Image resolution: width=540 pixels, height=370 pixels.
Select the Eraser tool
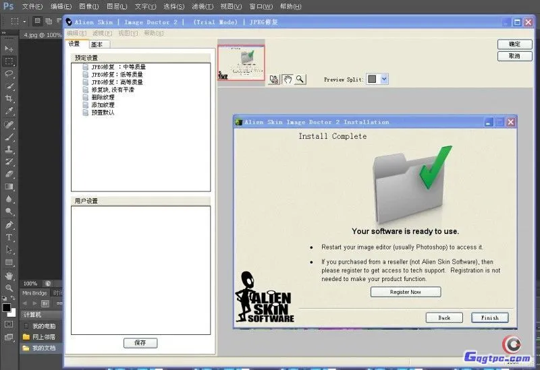pyautogui.click(x=9, y=174)
